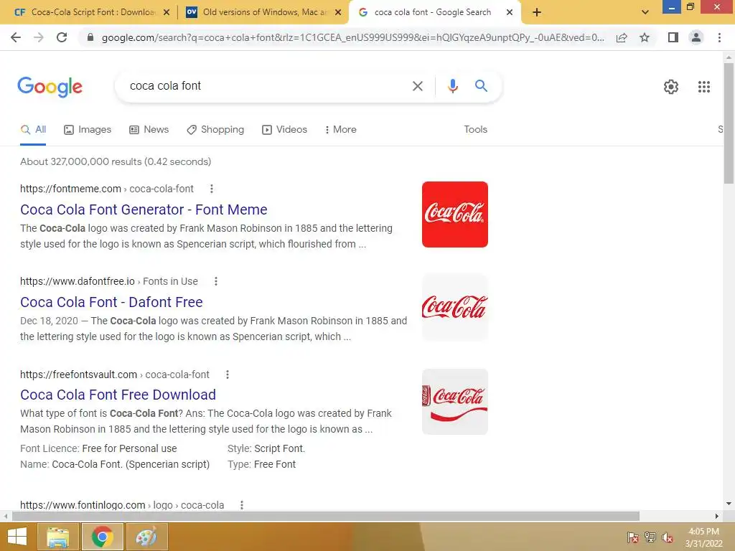The width and height of the screenshot is (735, 551).
Task: Open options dots next to fontmeme.com result
Action: (x=212, y=189)
